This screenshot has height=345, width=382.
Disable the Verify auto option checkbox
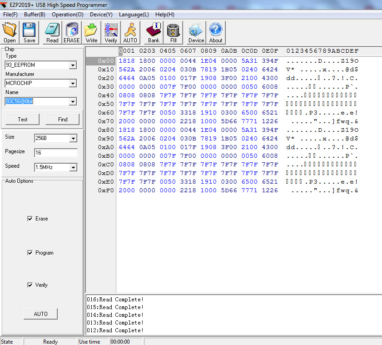[30, 285]
